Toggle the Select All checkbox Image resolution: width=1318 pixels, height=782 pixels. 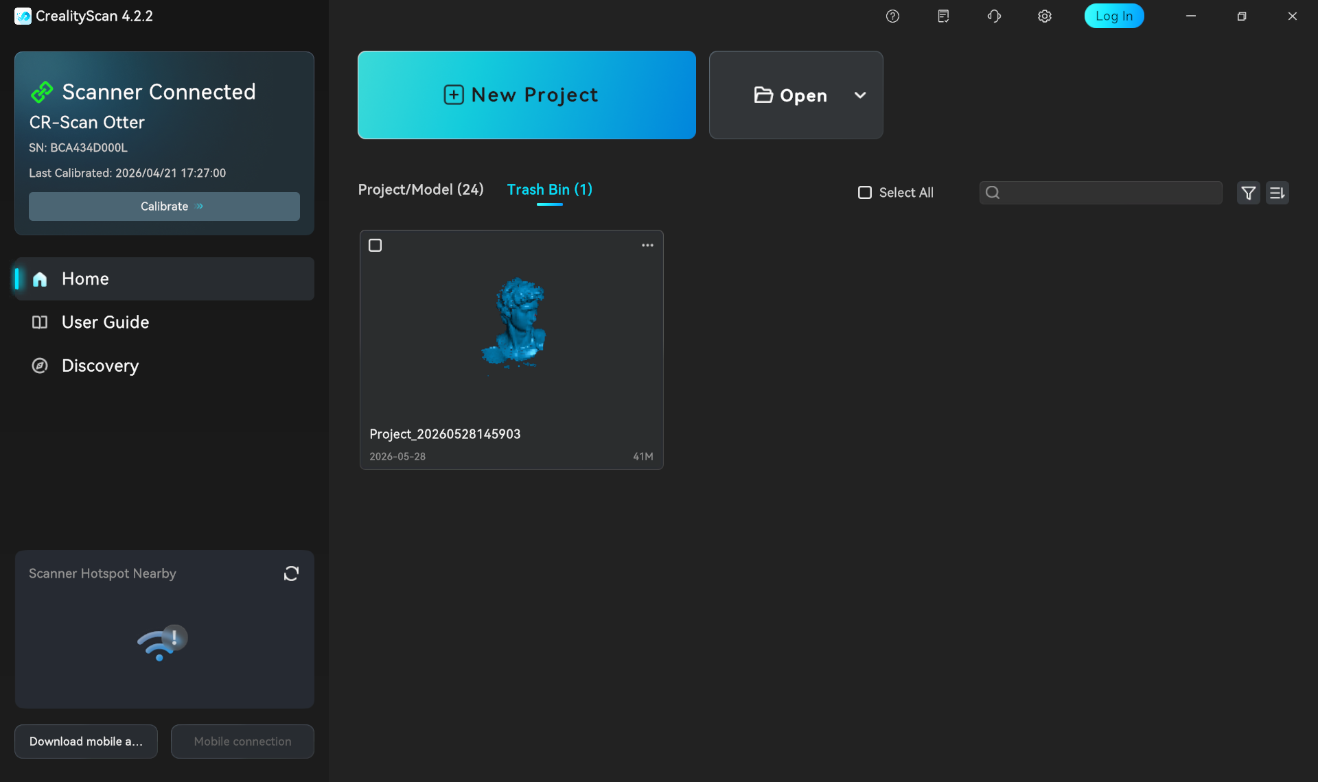[x=865, y=193]
